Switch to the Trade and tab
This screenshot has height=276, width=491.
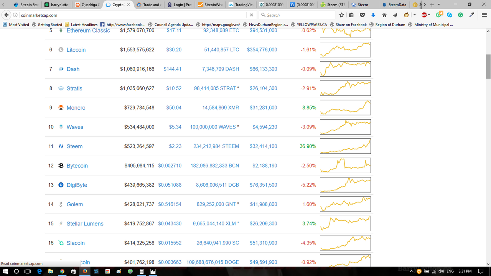pyautogui.click(x=148, y=5)
